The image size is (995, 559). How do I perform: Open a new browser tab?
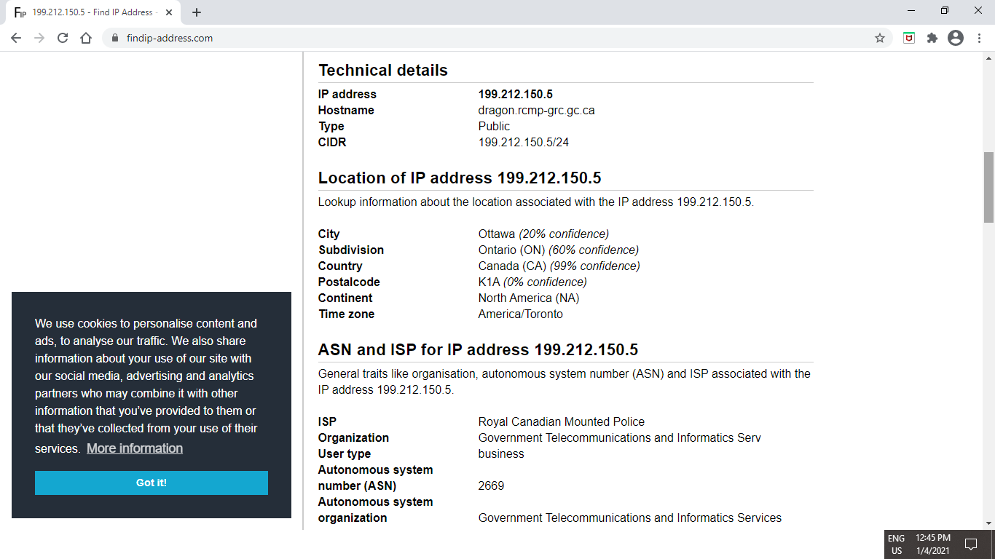197,12
